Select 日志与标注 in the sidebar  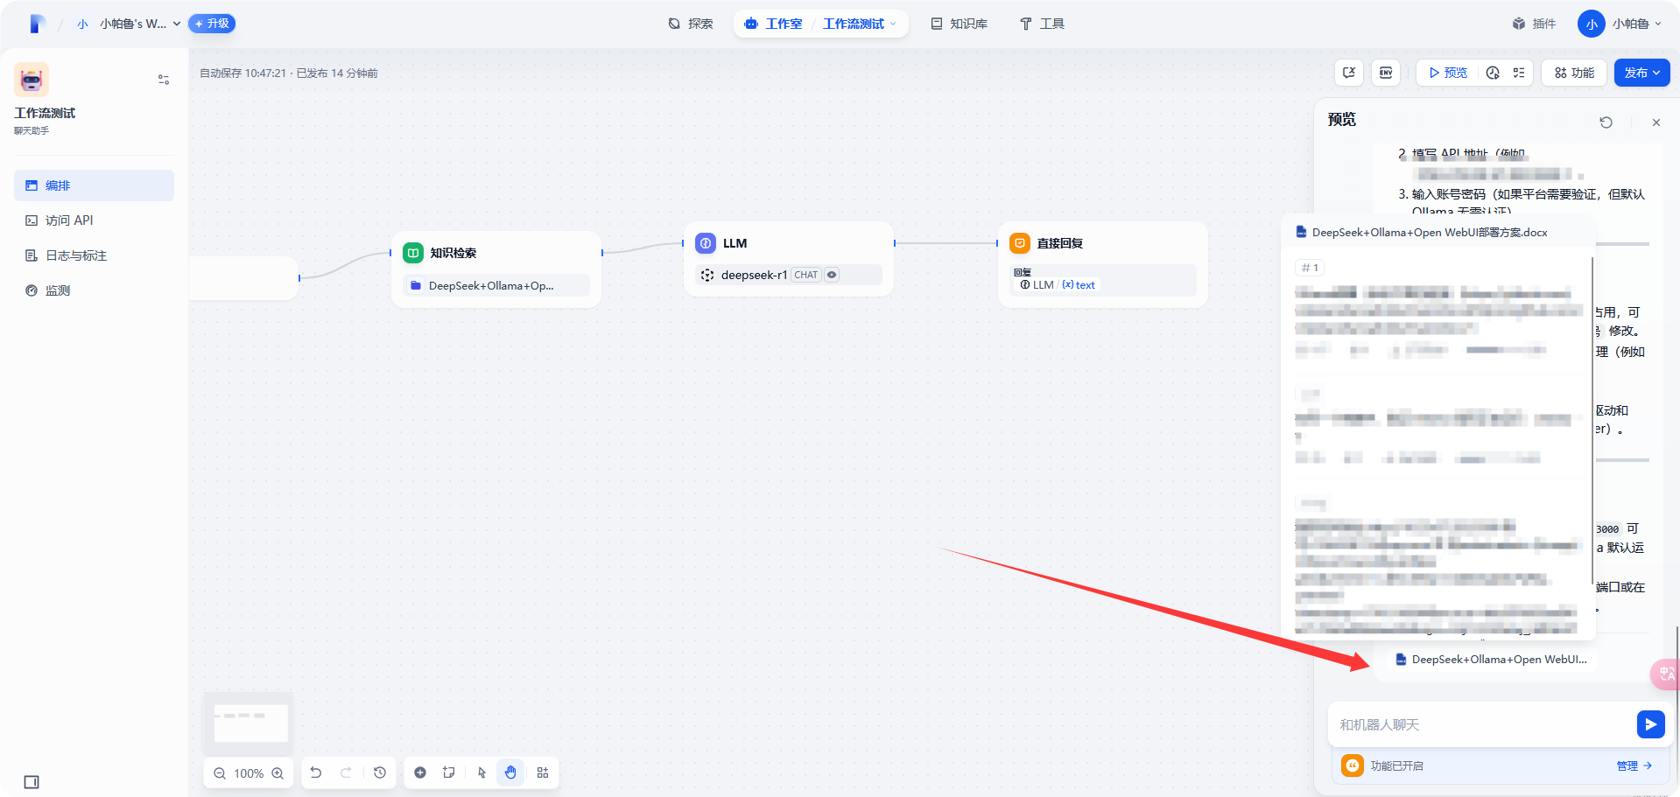click(x=75, y=255)
